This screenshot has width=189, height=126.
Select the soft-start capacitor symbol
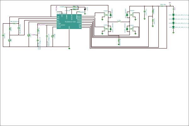click(47, 36)
